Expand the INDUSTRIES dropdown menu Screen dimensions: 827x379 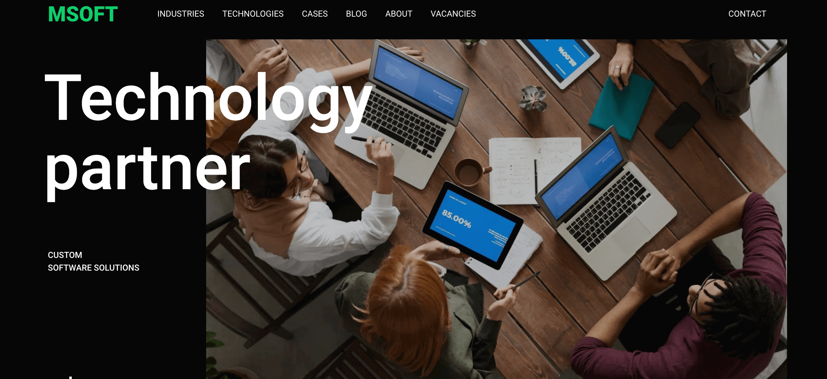tap(180, 14)
